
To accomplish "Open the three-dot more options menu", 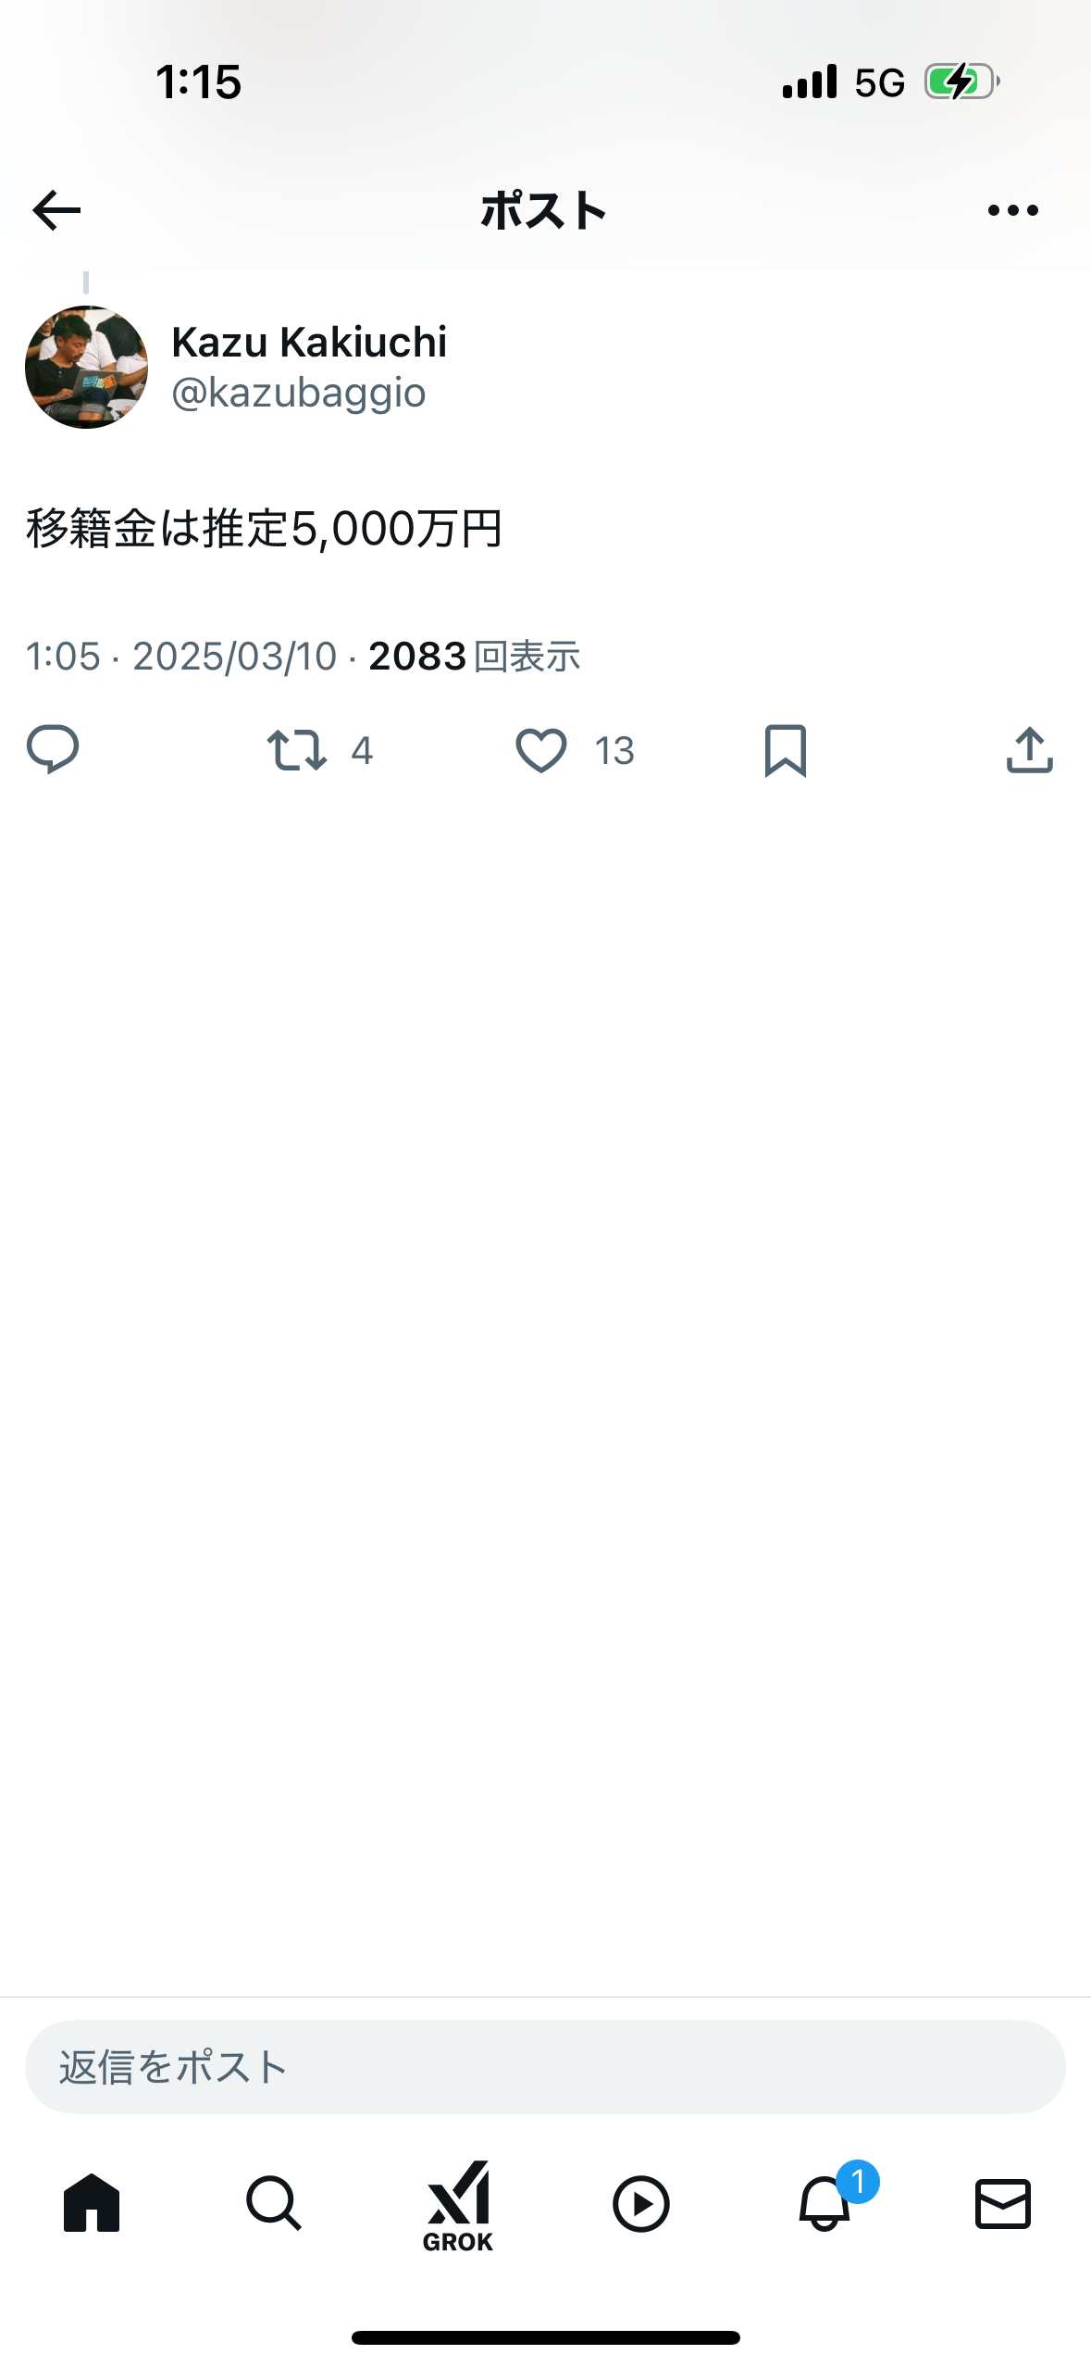I will [1012, 210].
